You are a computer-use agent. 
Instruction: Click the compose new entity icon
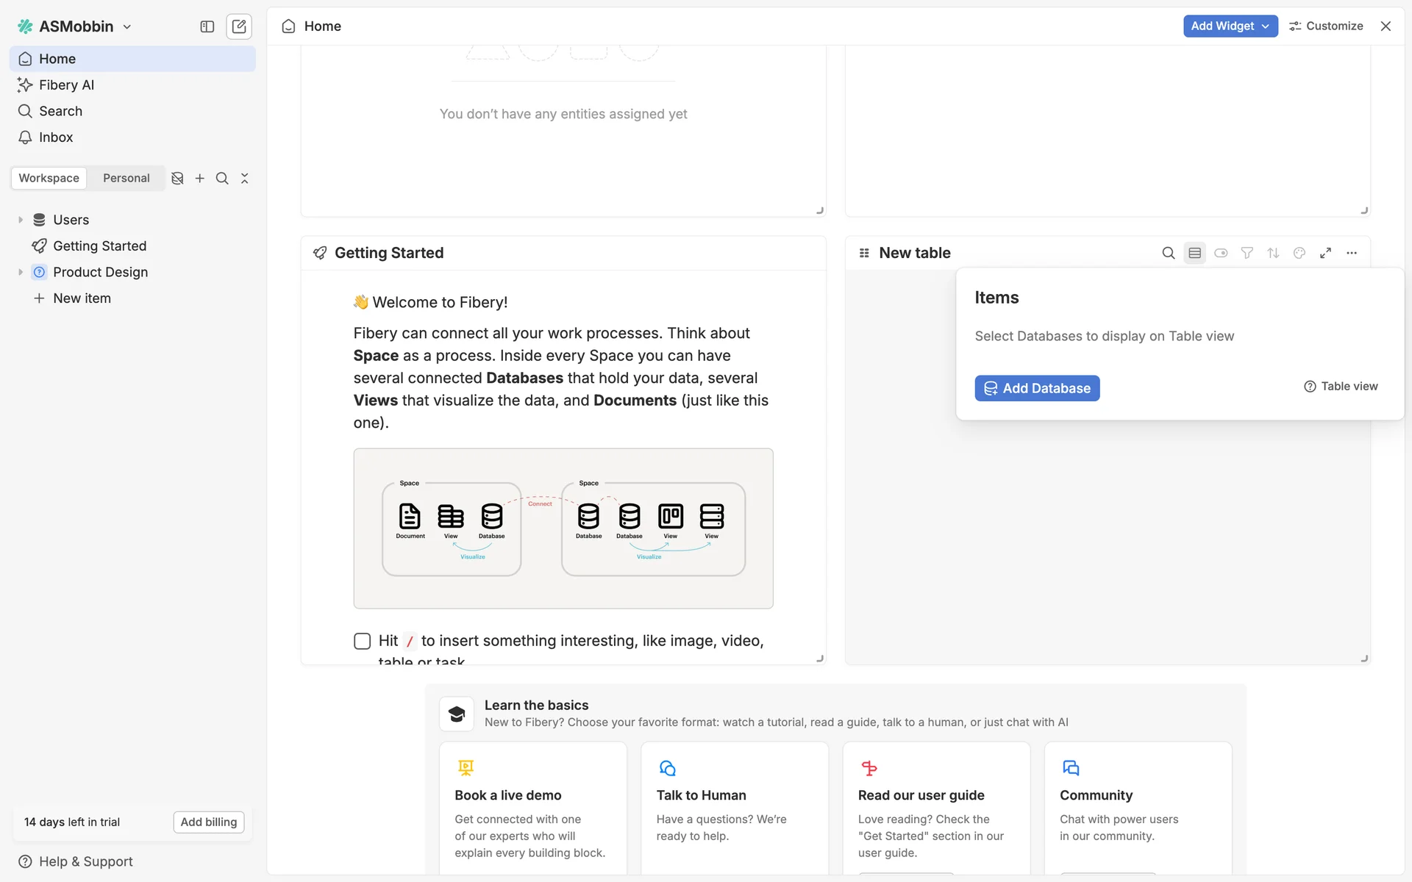[x=239, y=26]
